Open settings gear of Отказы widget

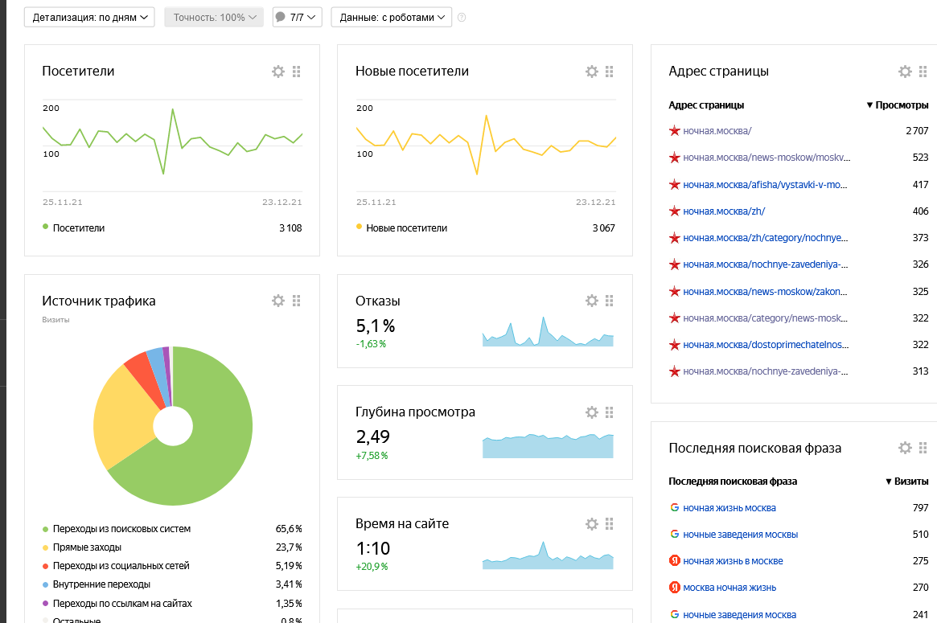(592, 301)
